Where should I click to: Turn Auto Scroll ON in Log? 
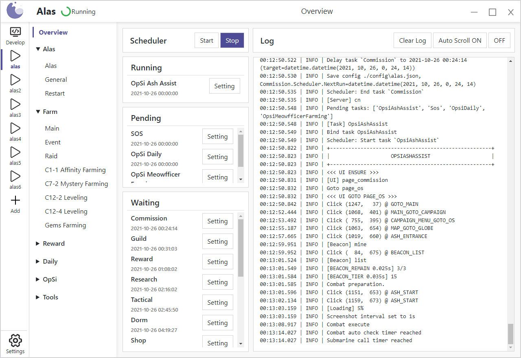(460, 41)
